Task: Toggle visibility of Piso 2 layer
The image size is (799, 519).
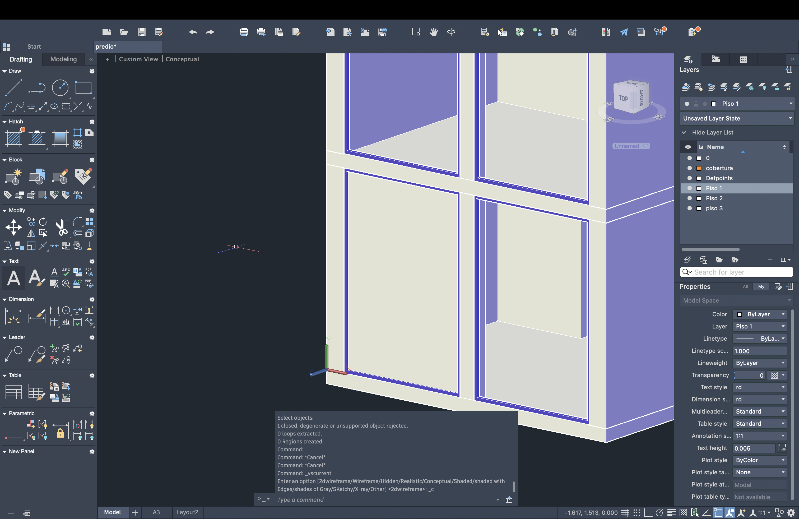Action: tap(690, 198)
